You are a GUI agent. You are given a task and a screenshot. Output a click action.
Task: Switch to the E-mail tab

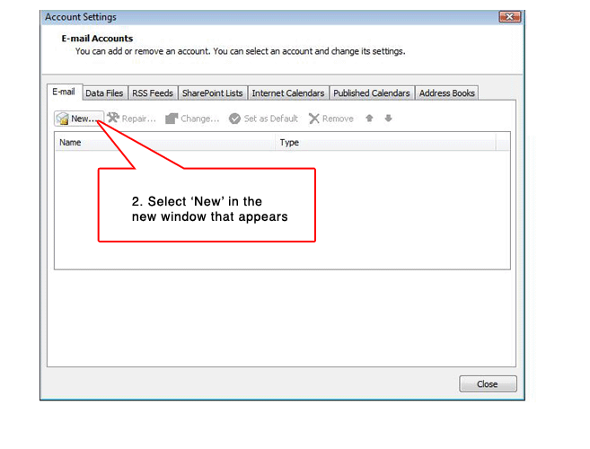[63, 92]
